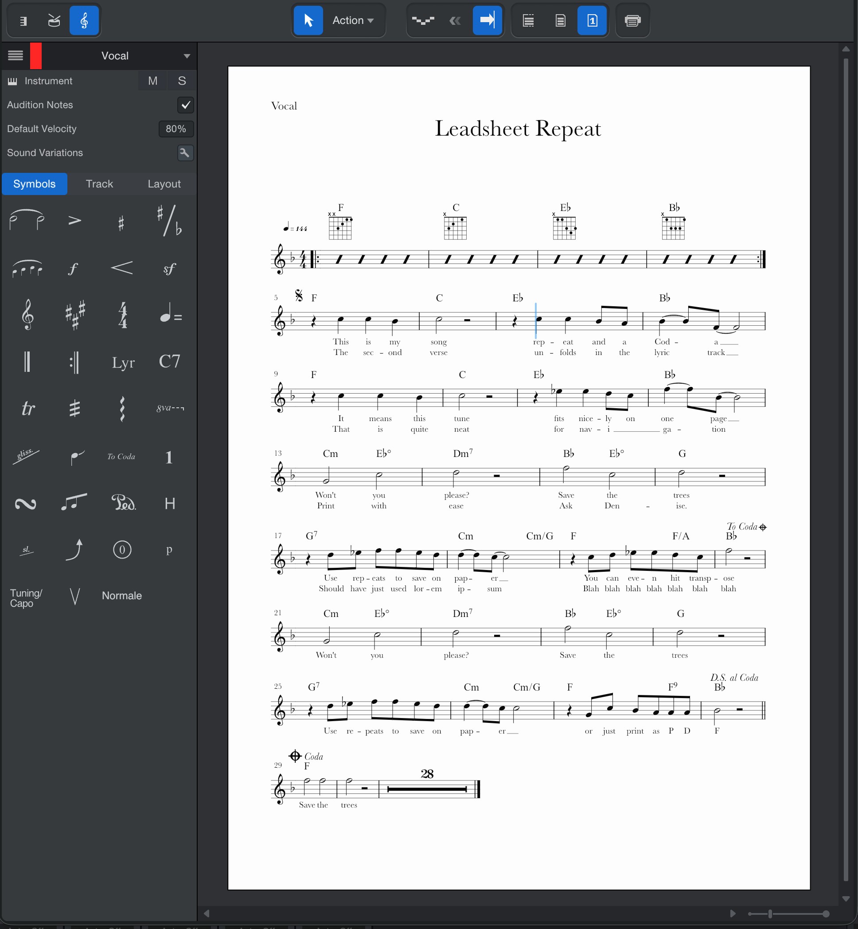Image resolution: width=858 pixels, height=929 pixels.
Task: Click the zoom slider handle
Action: click(770, 913)
